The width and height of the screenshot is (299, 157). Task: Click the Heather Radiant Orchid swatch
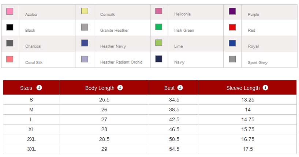[x=85, y=59]
